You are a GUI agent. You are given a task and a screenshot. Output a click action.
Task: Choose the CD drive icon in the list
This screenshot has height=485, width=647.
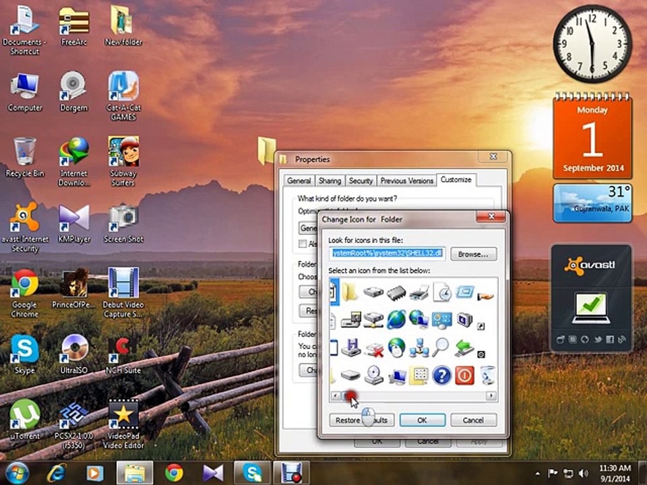(x=374, y=375)
